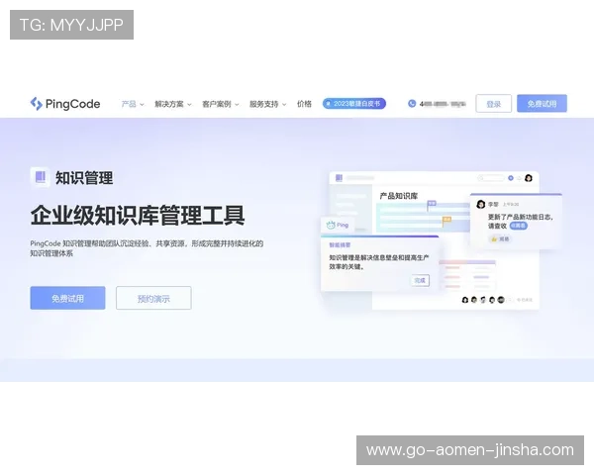Open the 解决方案 menu

click(x=169, y=104)
